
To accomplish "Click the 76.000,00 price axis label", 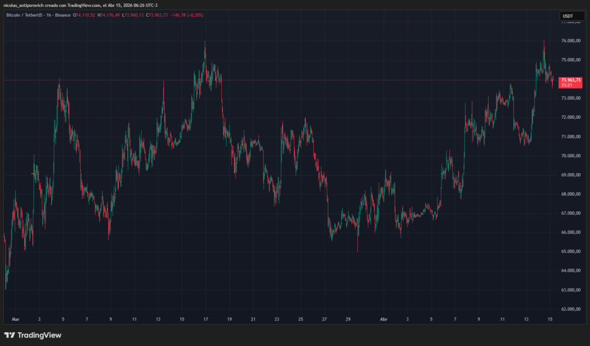I will 570,40.
